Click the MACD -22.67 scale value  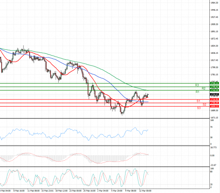point(214,165)
